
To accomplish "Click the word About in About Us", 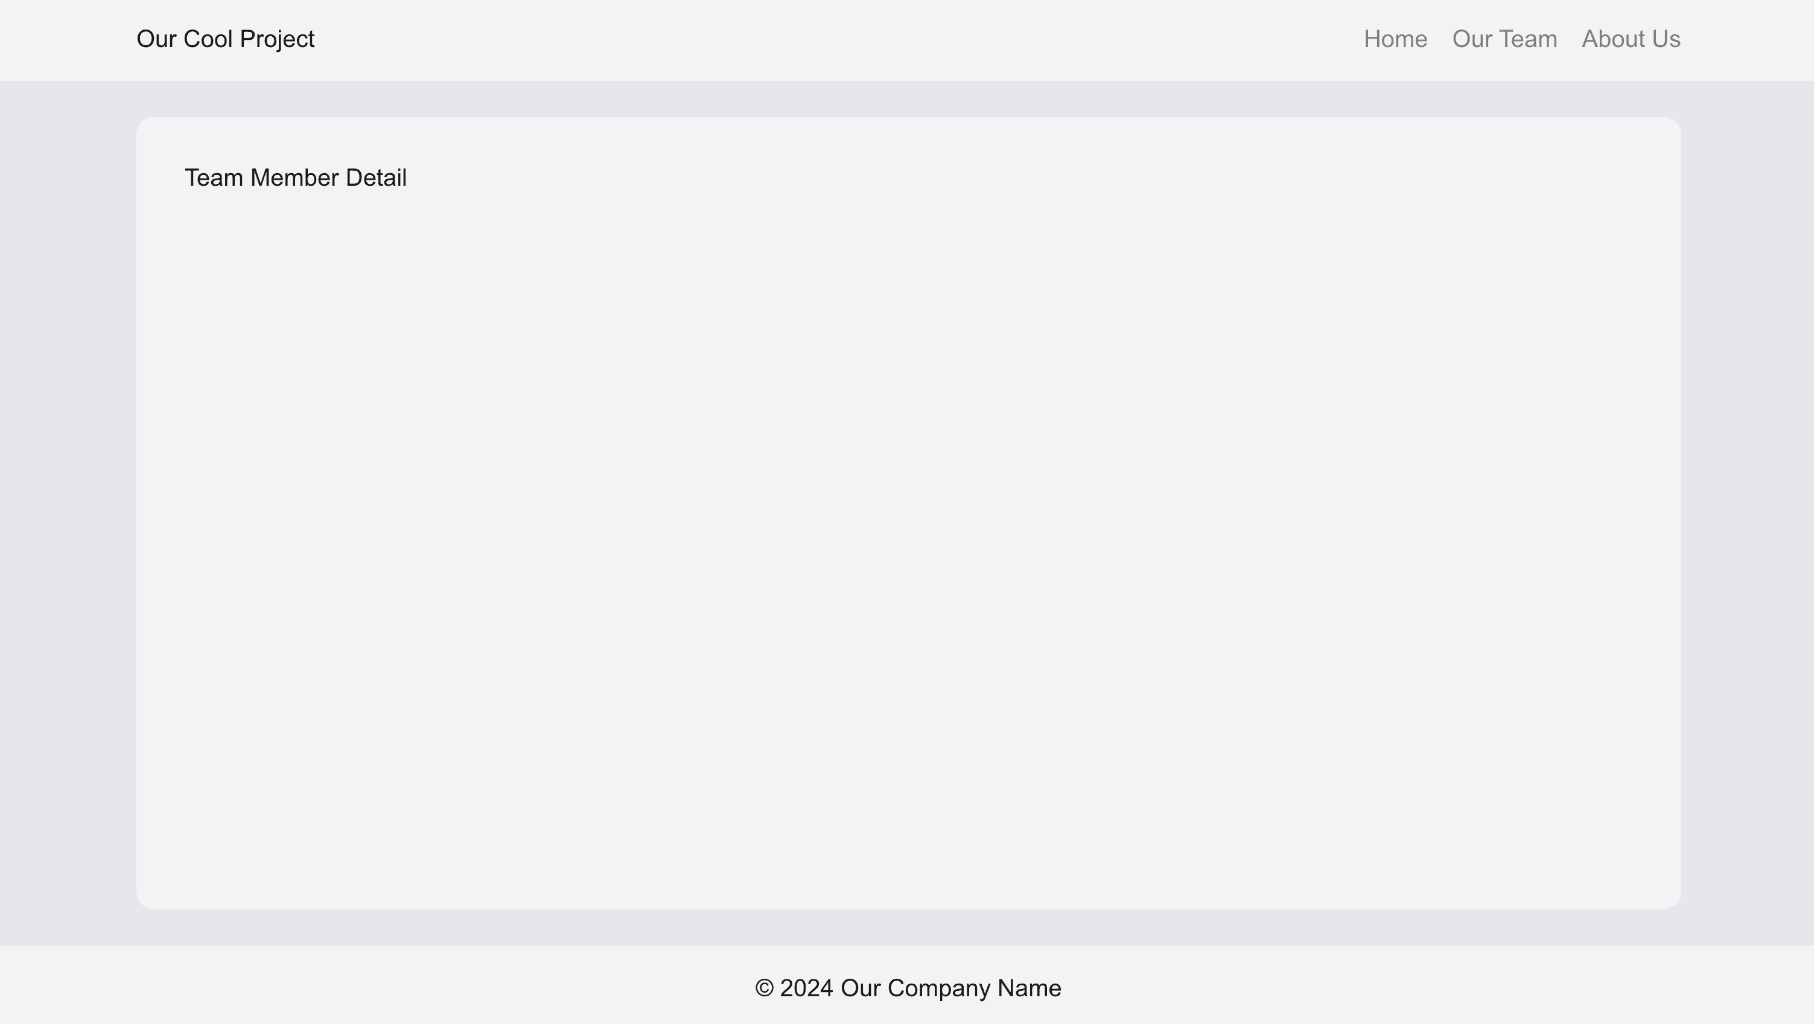I will pos(1612,39).
